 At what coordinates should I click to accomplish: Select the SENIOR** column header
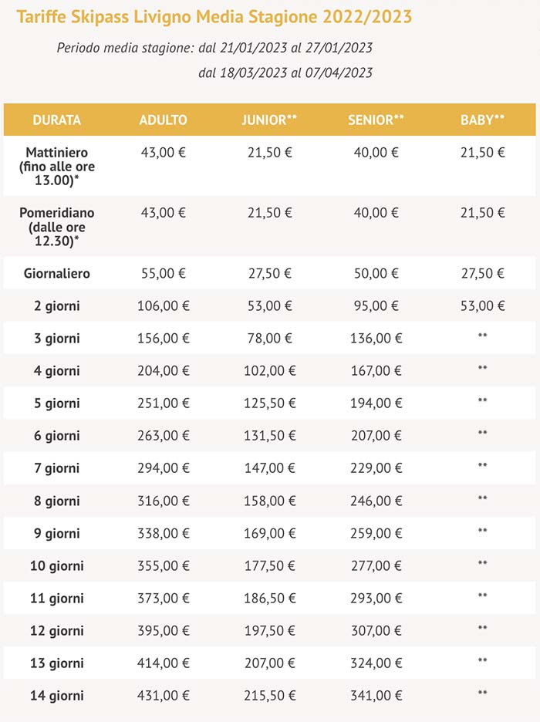[x=376, y=120]
